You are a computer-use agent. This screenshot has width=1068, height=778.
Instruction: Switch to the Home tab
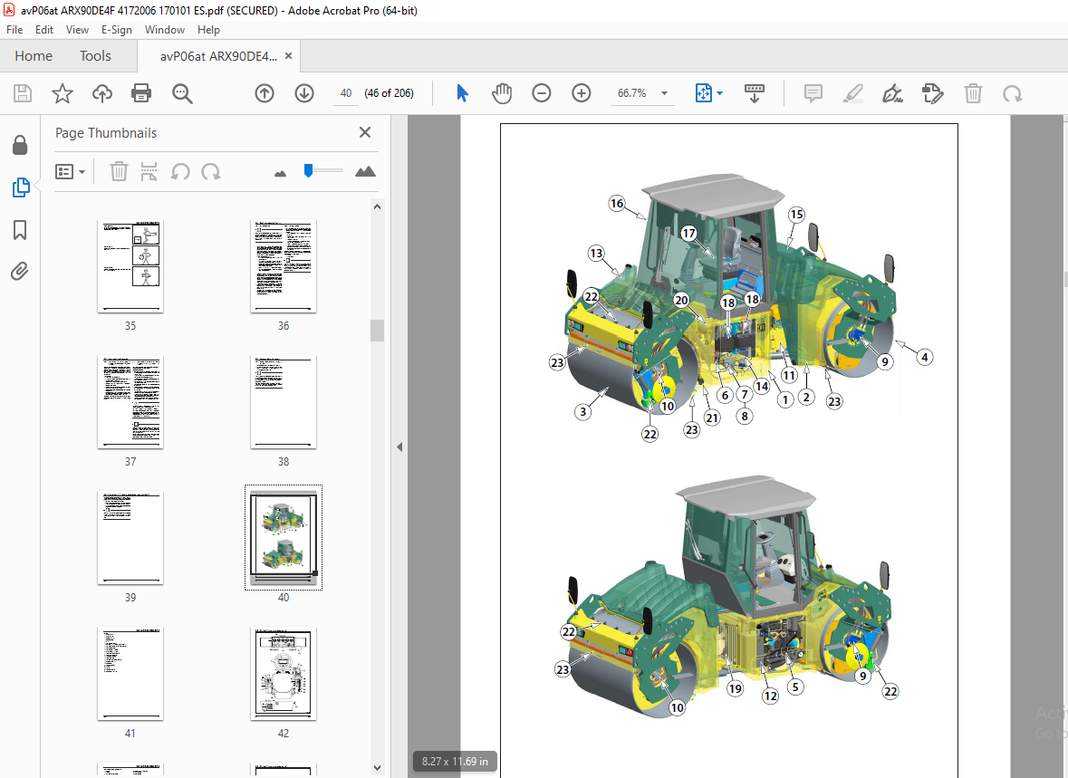[x=34, y=56]
